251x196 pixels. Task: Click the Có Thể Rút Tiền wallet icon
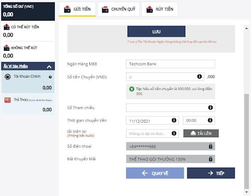pyautogui.click(x=7, y=27)
